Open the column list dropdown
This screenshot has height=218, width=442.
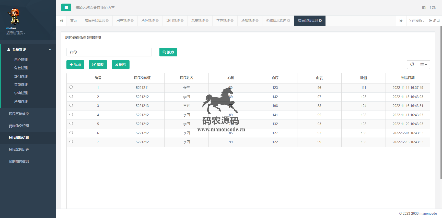(423, 65)
